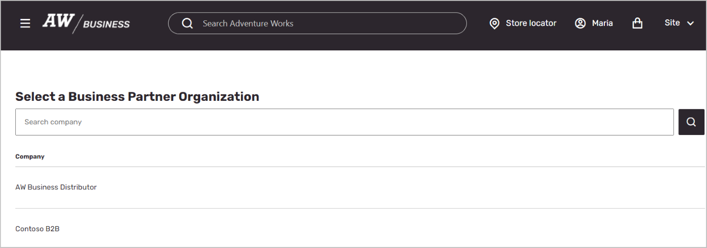Choose Contoso B2B organization
The width and height of the screenshot is (707, 248).
click(37, 229)
